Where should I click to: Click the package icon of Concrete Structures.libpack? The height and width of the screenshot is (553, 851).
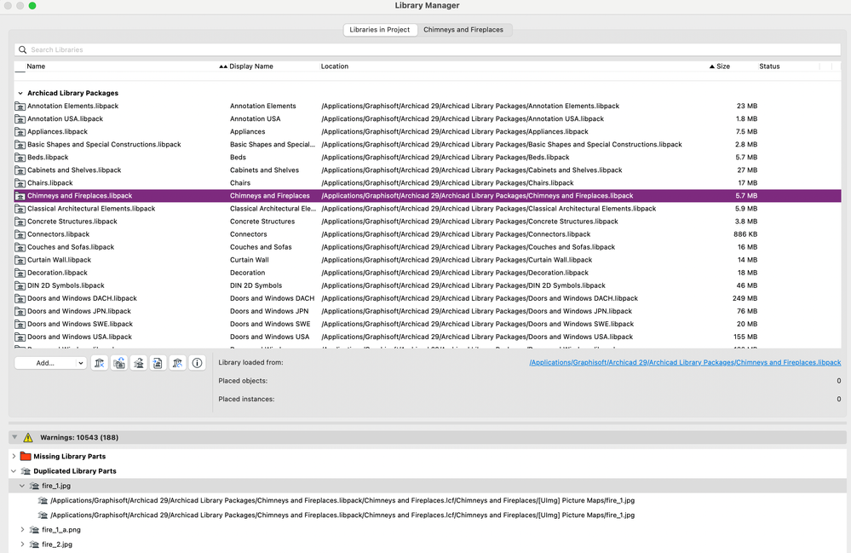coord(20,222)
